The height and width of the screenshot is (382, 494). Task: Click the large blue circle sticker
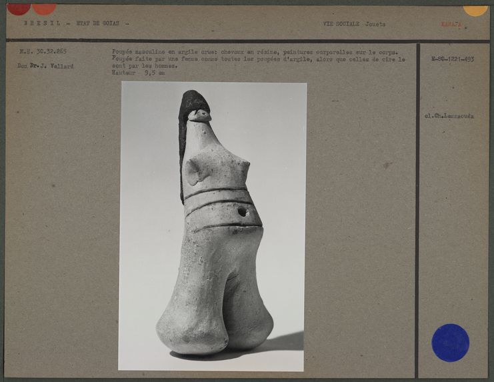(x=450, y=343)
